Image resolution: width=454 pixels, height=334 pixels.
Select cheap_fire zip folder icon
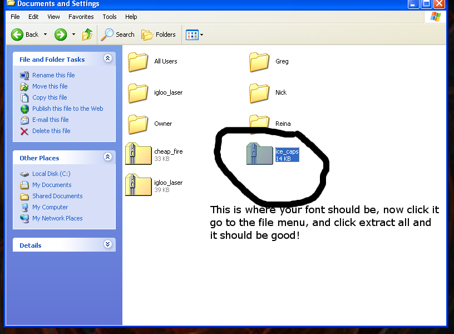click(x=139, y=154)
